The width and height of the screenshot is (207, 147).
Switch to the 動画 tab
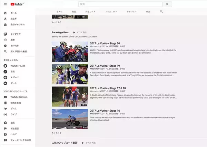[74, 12]
